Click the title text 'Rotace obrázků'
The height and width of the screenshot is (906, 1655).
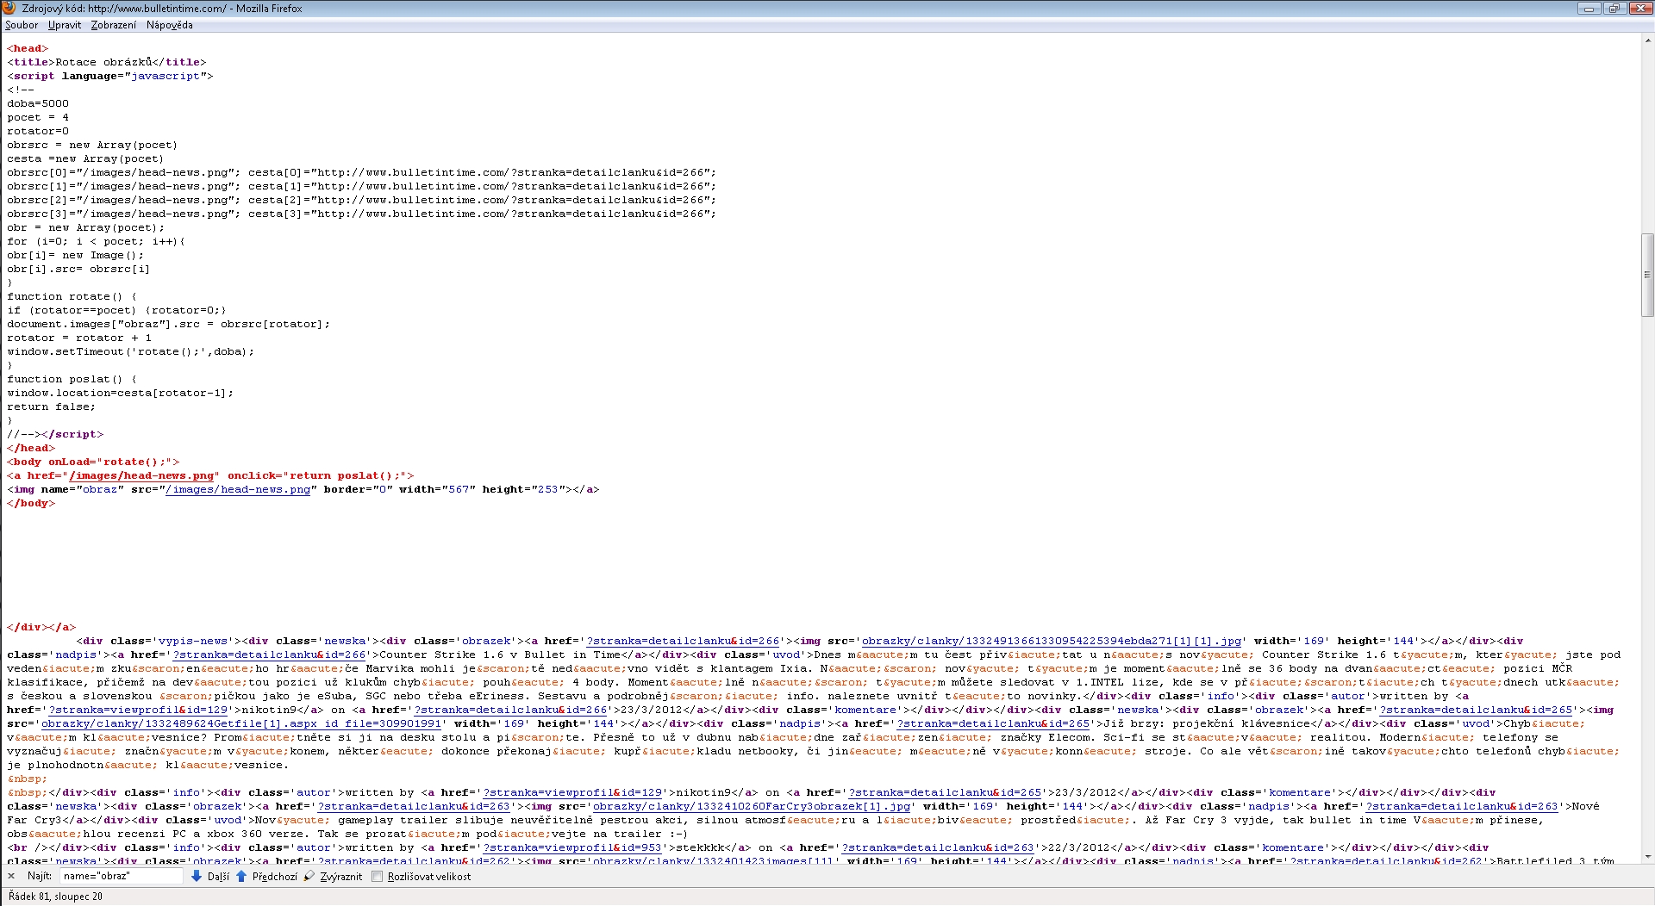click(103, 62)
